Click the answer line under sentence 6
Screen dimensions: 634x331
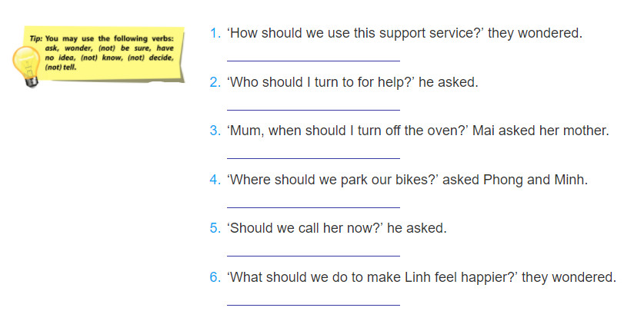coord(313,305)
